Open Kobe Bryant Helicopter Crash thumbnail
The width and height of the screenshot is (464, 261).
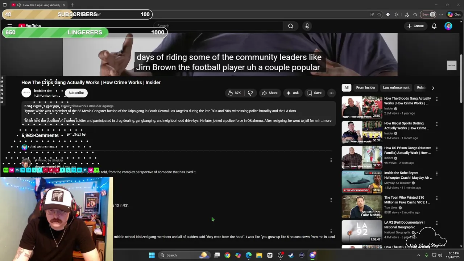[x=362, y=182]
